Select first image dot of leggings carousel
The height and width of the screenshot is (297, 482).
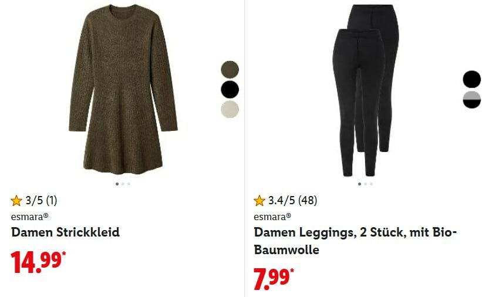click(x=360, y=184)
